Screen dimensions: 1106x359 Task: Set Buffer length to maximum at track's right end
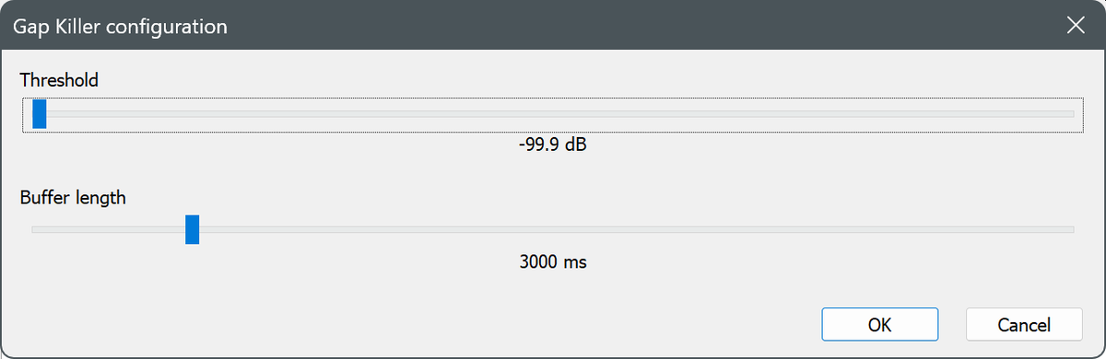pyautogui.click(x=1069, y=229)
